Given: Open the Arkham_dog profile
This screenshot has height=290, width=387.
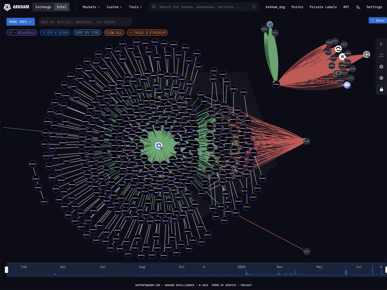Looking at the screenshot, I should point(275,7).
